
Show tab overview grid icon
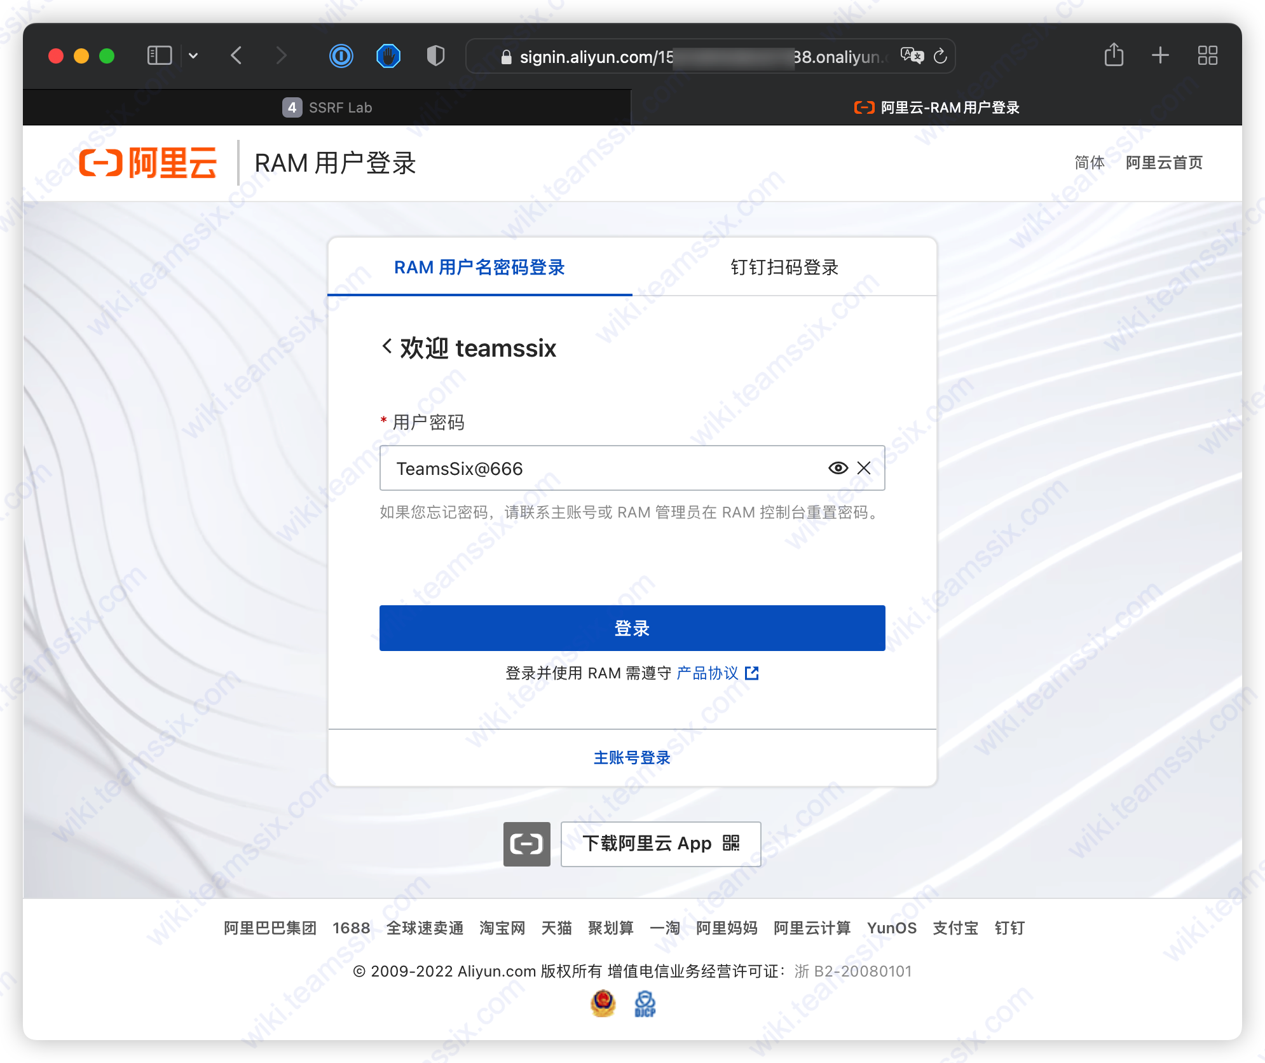pos(1207,55)
